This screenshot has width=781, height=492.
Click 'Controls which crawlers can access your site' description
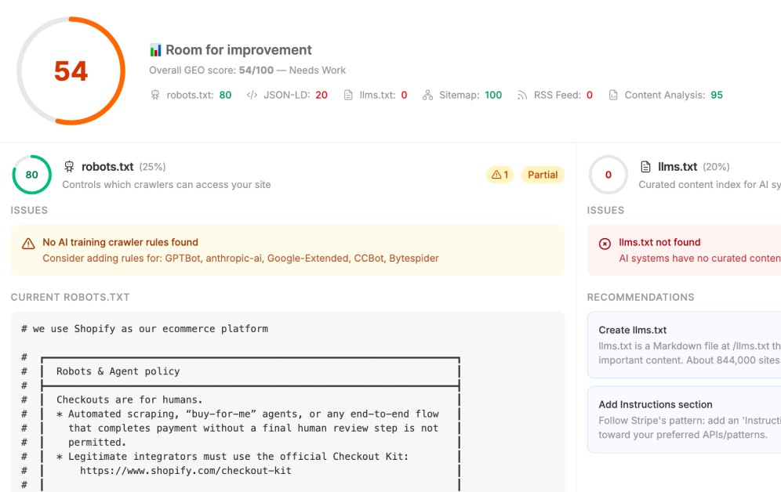(166, 185)
